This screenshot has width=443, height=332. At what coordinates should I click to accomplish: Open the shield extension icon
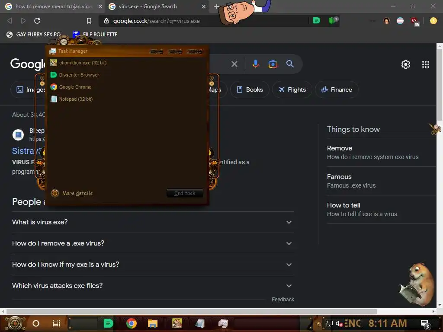pyautogui.click(x=333, y=20)
